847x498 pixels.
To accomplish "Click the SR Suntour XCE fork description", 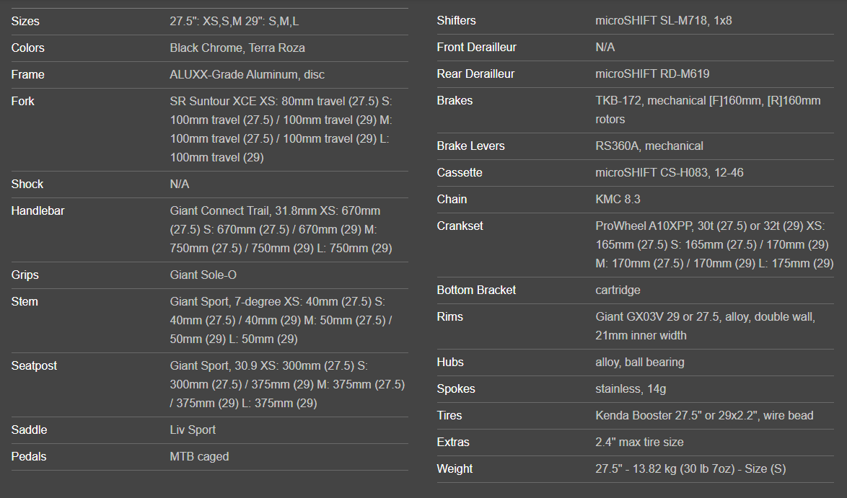I will point(281,129).
